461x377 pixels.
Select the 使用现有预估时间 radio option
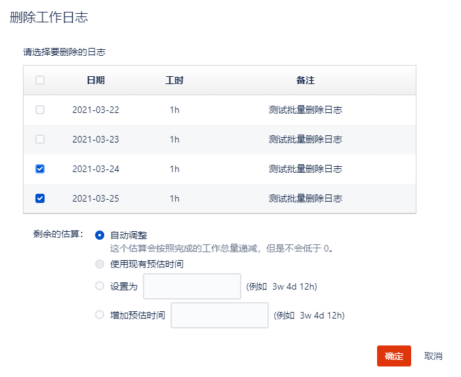coord(100,264)
